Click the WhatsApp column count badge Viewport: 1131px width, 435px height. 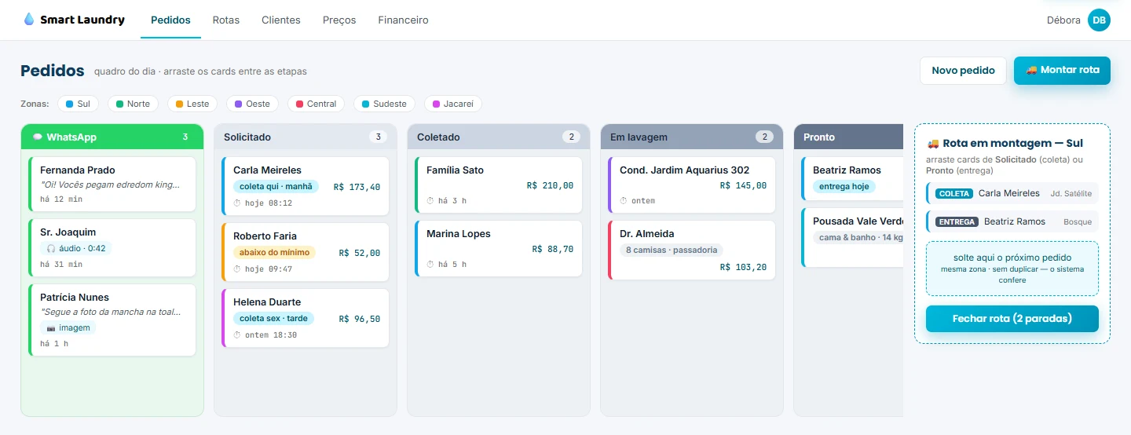click(x=185, y=137)
